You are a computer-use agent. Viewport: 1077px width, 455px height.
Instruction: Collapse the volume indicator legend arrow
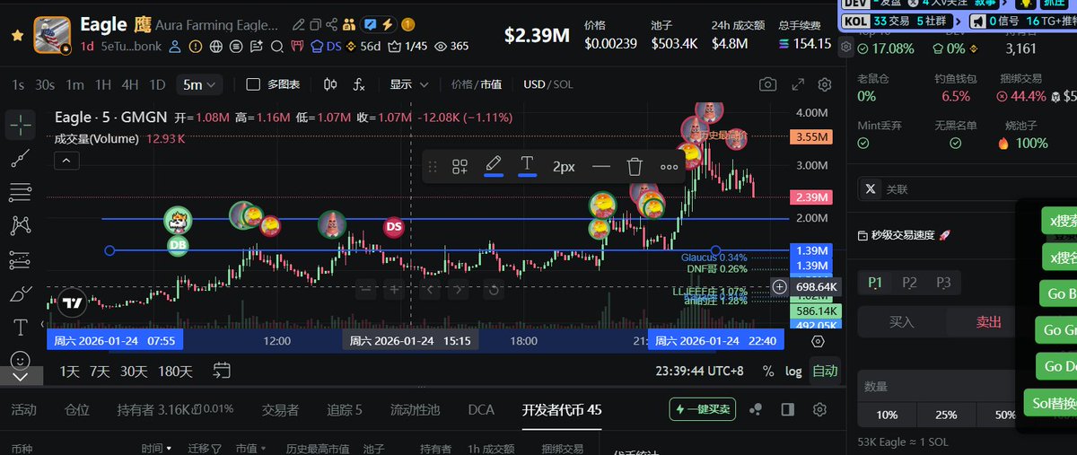point(67,162)
